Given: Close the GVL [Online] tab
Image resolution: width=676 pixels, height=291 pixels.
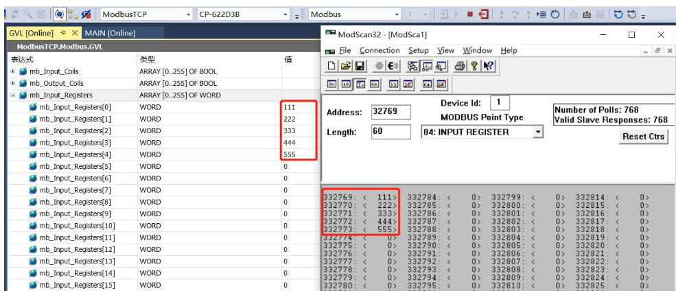Looking at the screenshot, I should click(75, 33).
